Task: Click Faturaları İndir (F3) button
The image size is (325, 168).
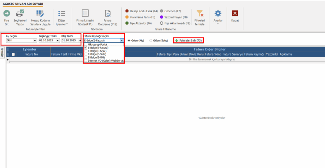Action: click(189, 40)
